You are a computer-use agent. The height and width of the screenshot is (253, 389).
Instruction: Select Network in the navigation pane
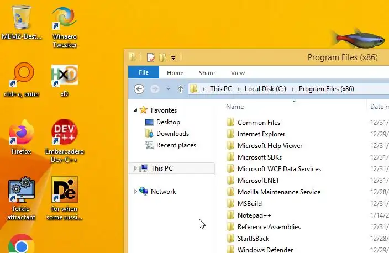(163, 192)
